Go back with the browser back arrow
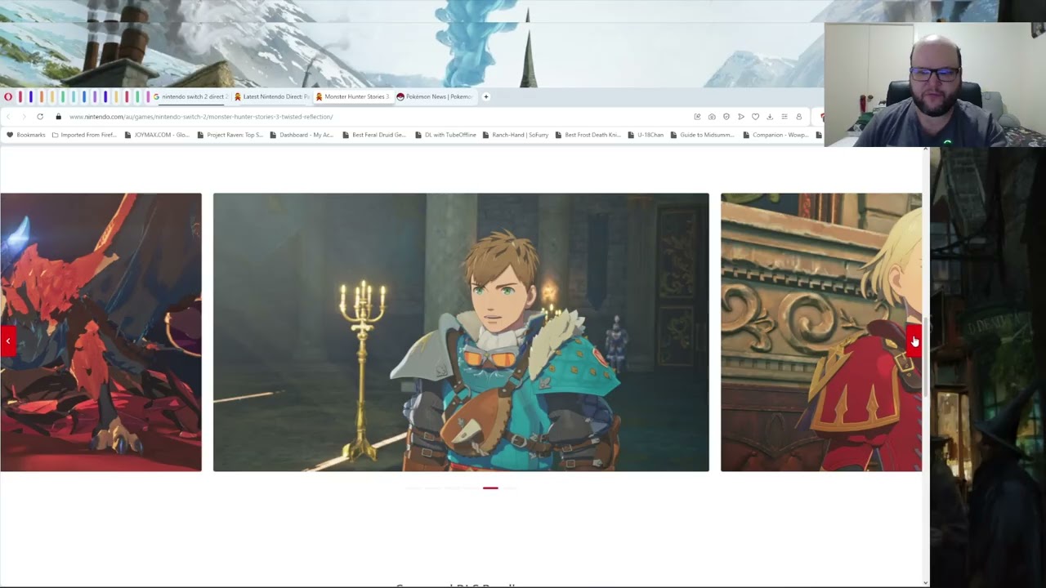The width and height of the screenshot is (1046, 588). click(8, 117)
